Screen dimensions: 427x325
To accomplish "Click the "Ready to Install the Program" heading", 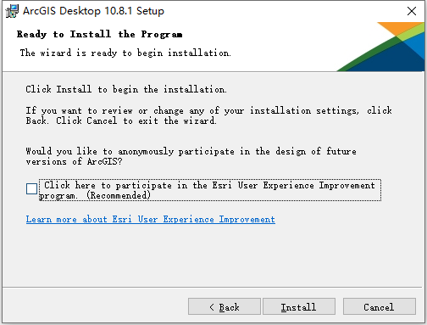I will (99, 34).
